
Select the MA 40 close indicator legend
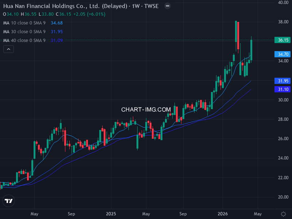click(x=24, y=41)
